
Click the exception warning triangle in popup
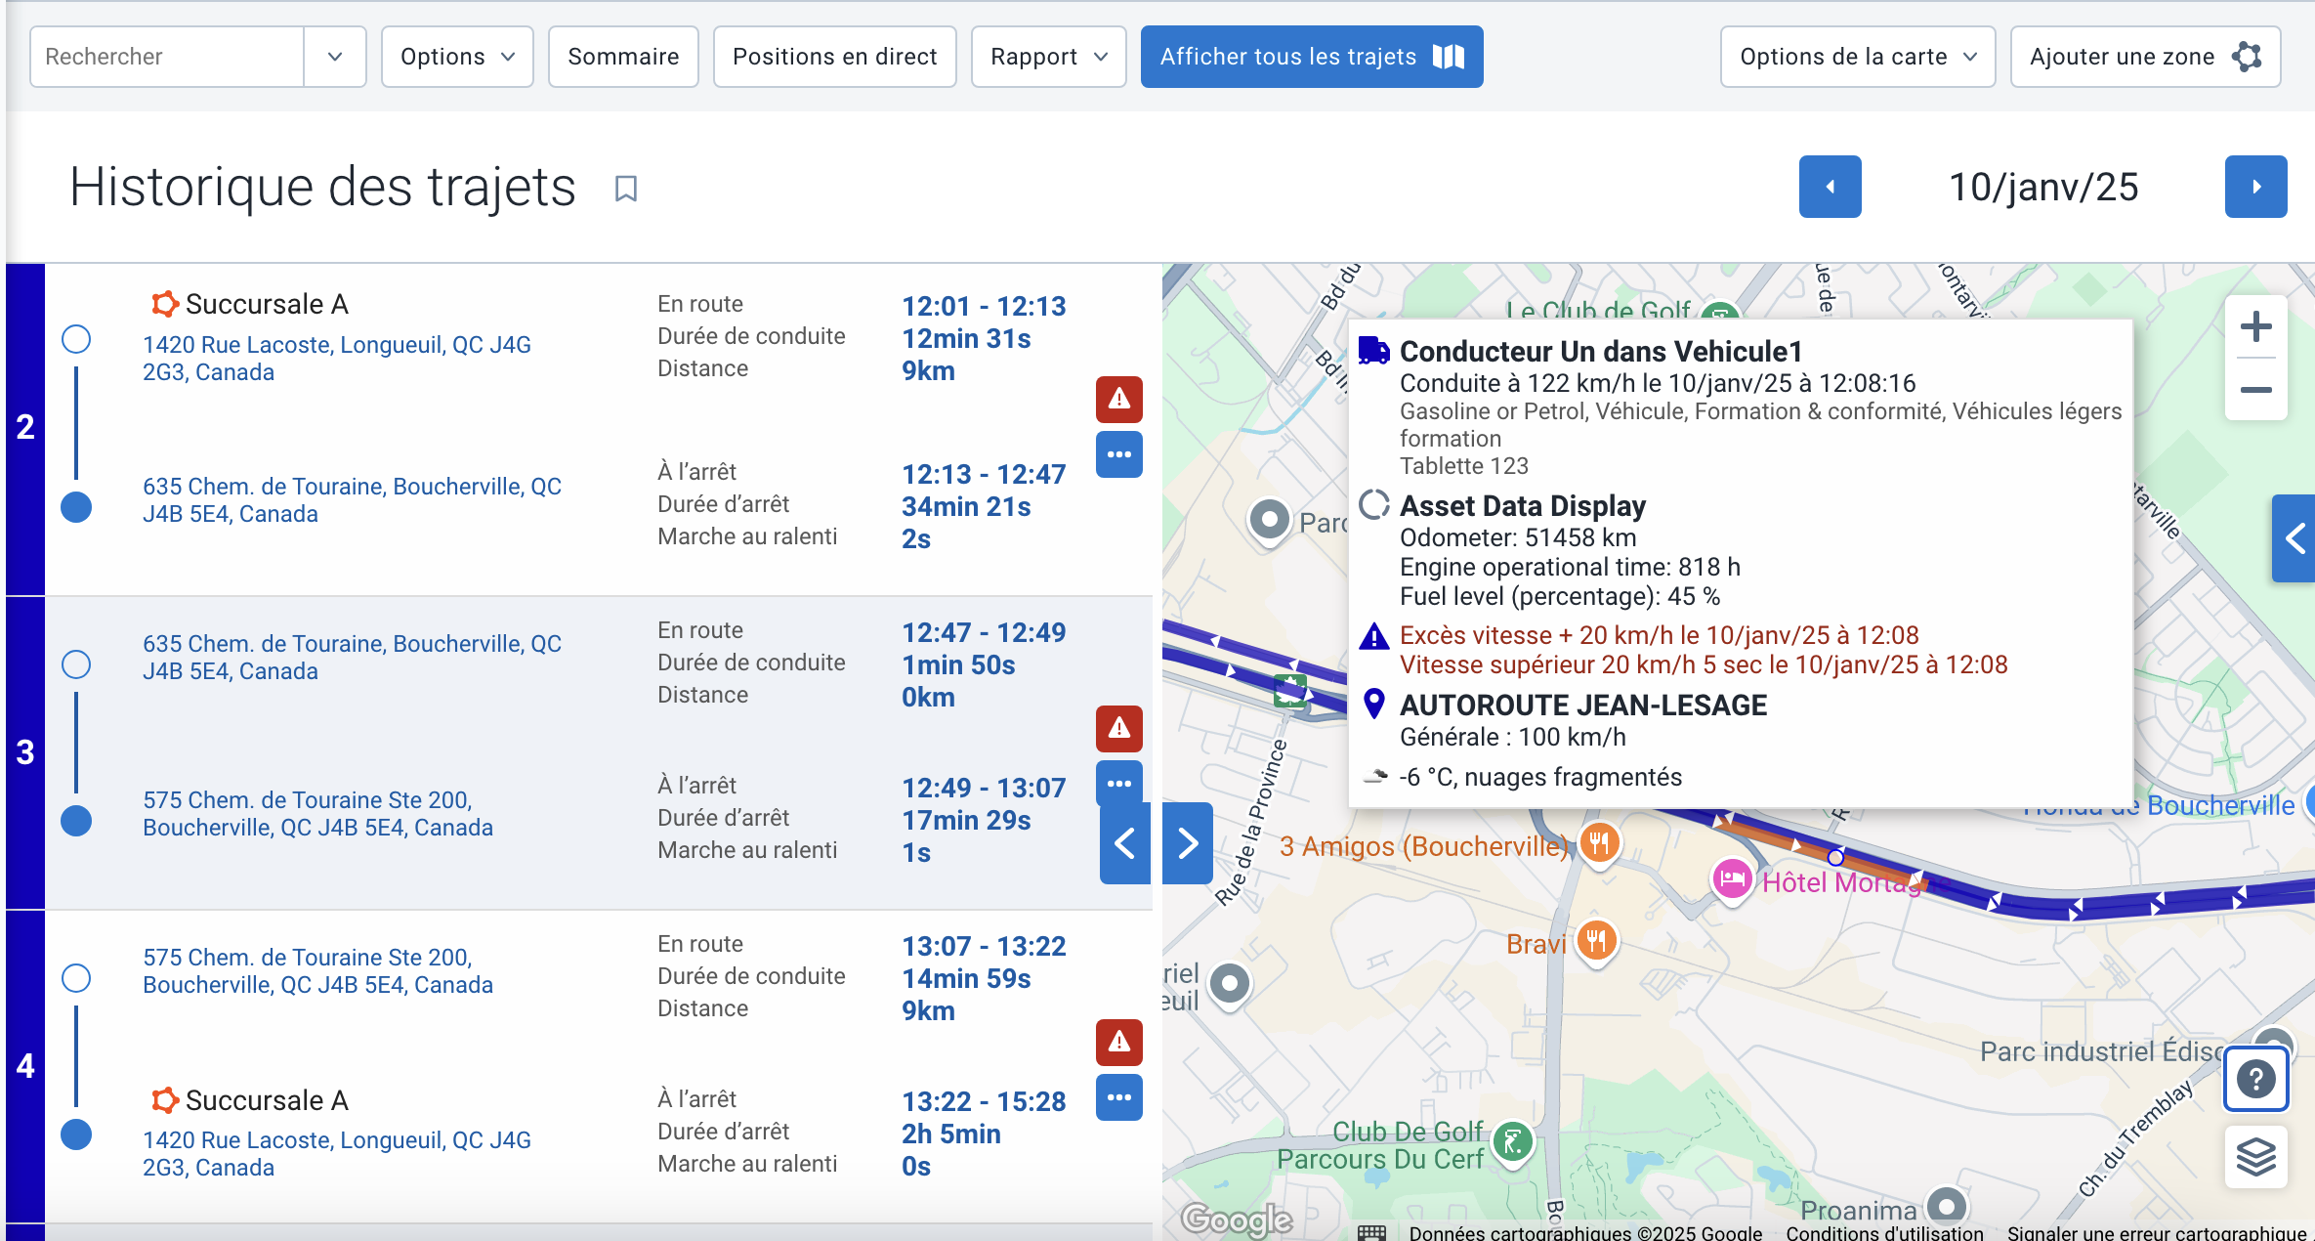(x=1373, y=637)
